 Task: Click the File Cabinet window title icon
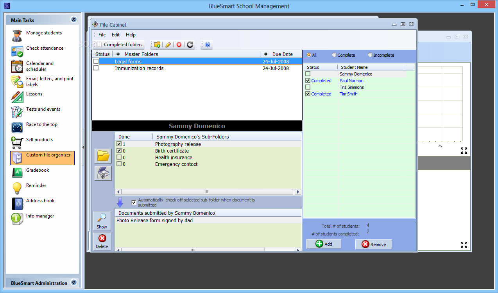pyautogui.click(x=95, y=24)
